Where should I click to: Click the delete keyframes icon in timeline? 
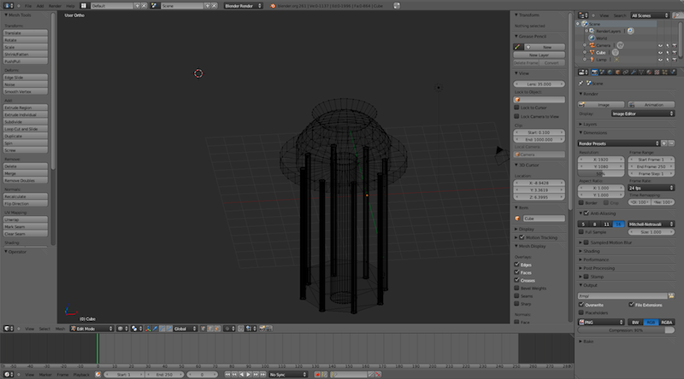[378, 374]
